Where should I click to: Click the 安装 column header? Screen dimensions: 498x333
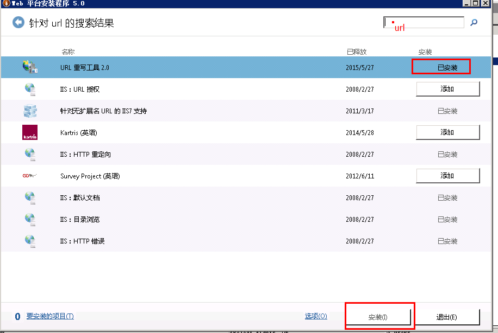pyautogui.click(x=425, y=52)
